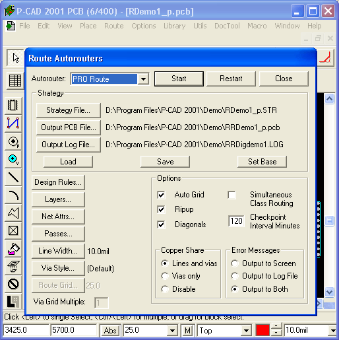Open the Edit menu

[44, 26]
